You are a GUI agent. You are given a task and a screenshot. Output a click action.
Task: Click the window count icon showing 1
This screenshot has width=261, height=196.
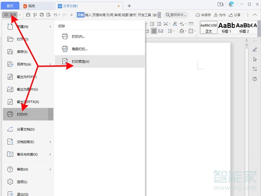click(x=221, y=4)
